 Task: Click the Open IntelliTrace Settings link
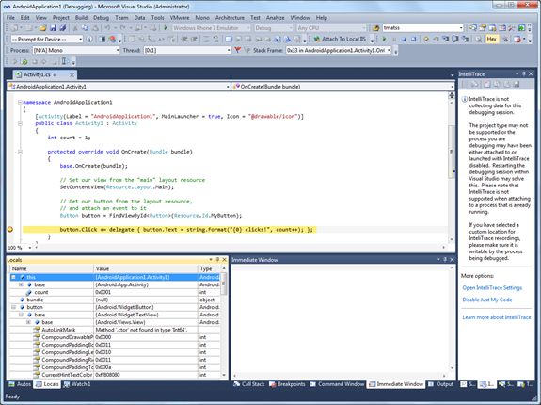pyautogui.click(x=492, y=287)
